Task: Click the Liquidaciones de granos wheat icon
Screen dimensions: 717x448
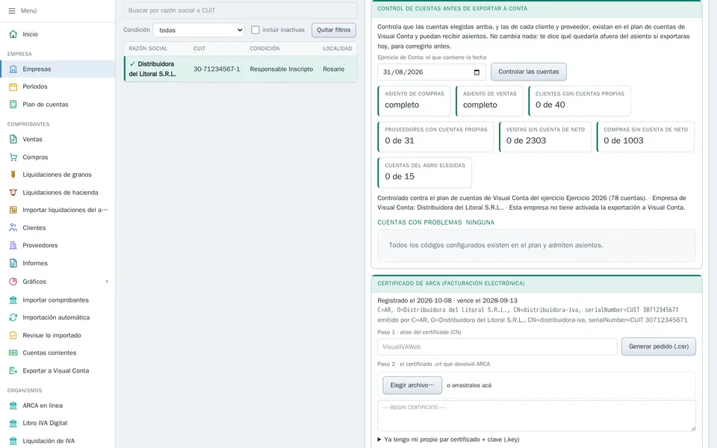Action: 13,174
